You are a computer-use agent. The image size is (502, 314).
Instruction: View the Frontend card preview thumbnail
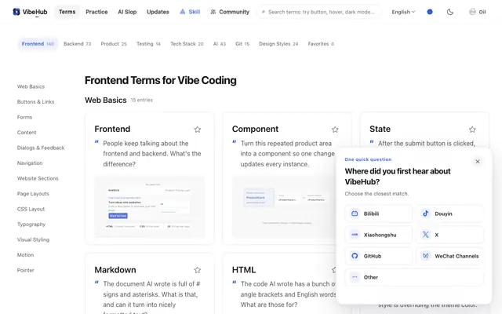(150, 206)
